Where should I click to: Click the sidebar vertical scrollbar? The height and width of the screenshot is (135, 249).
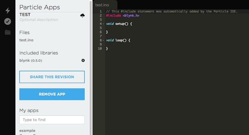coord(91,67)
